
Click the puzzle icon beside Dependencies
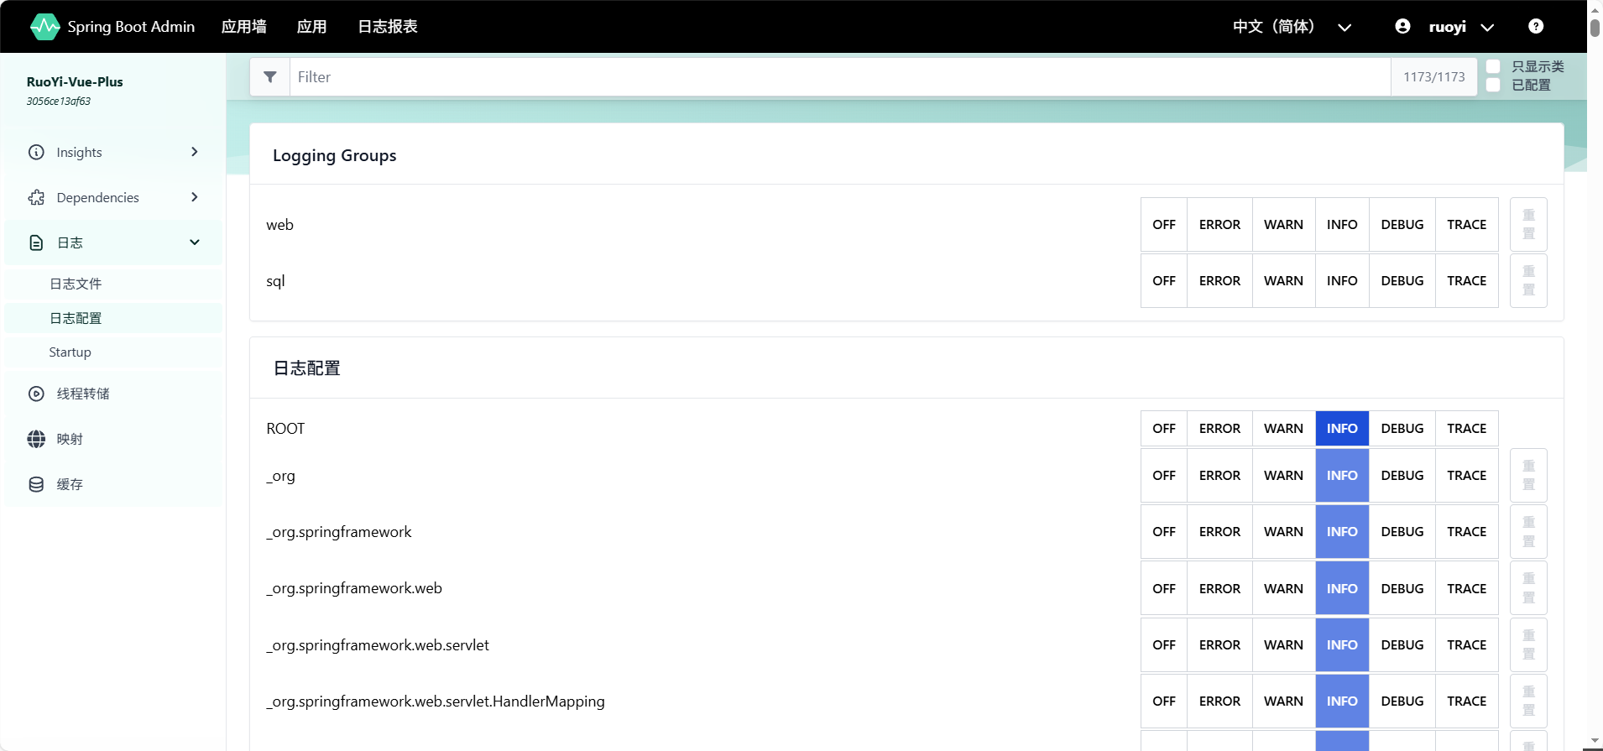pyautogui.click(x=36, y=198)
